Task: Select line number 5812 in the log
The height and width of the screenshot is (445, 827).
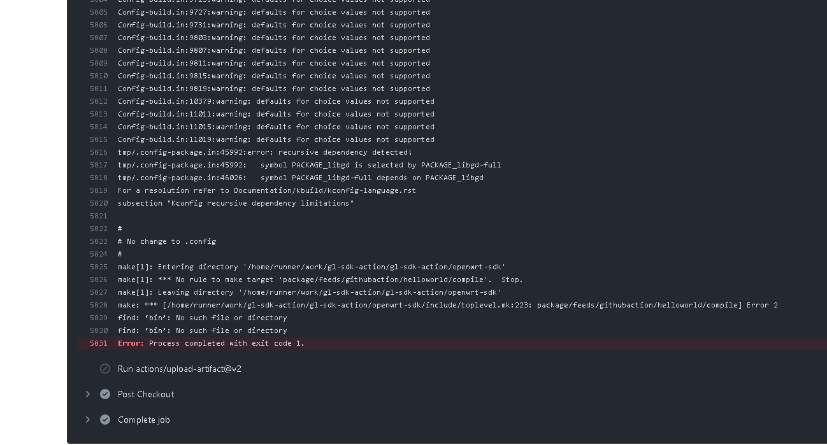Action: (x=99, y=101)
